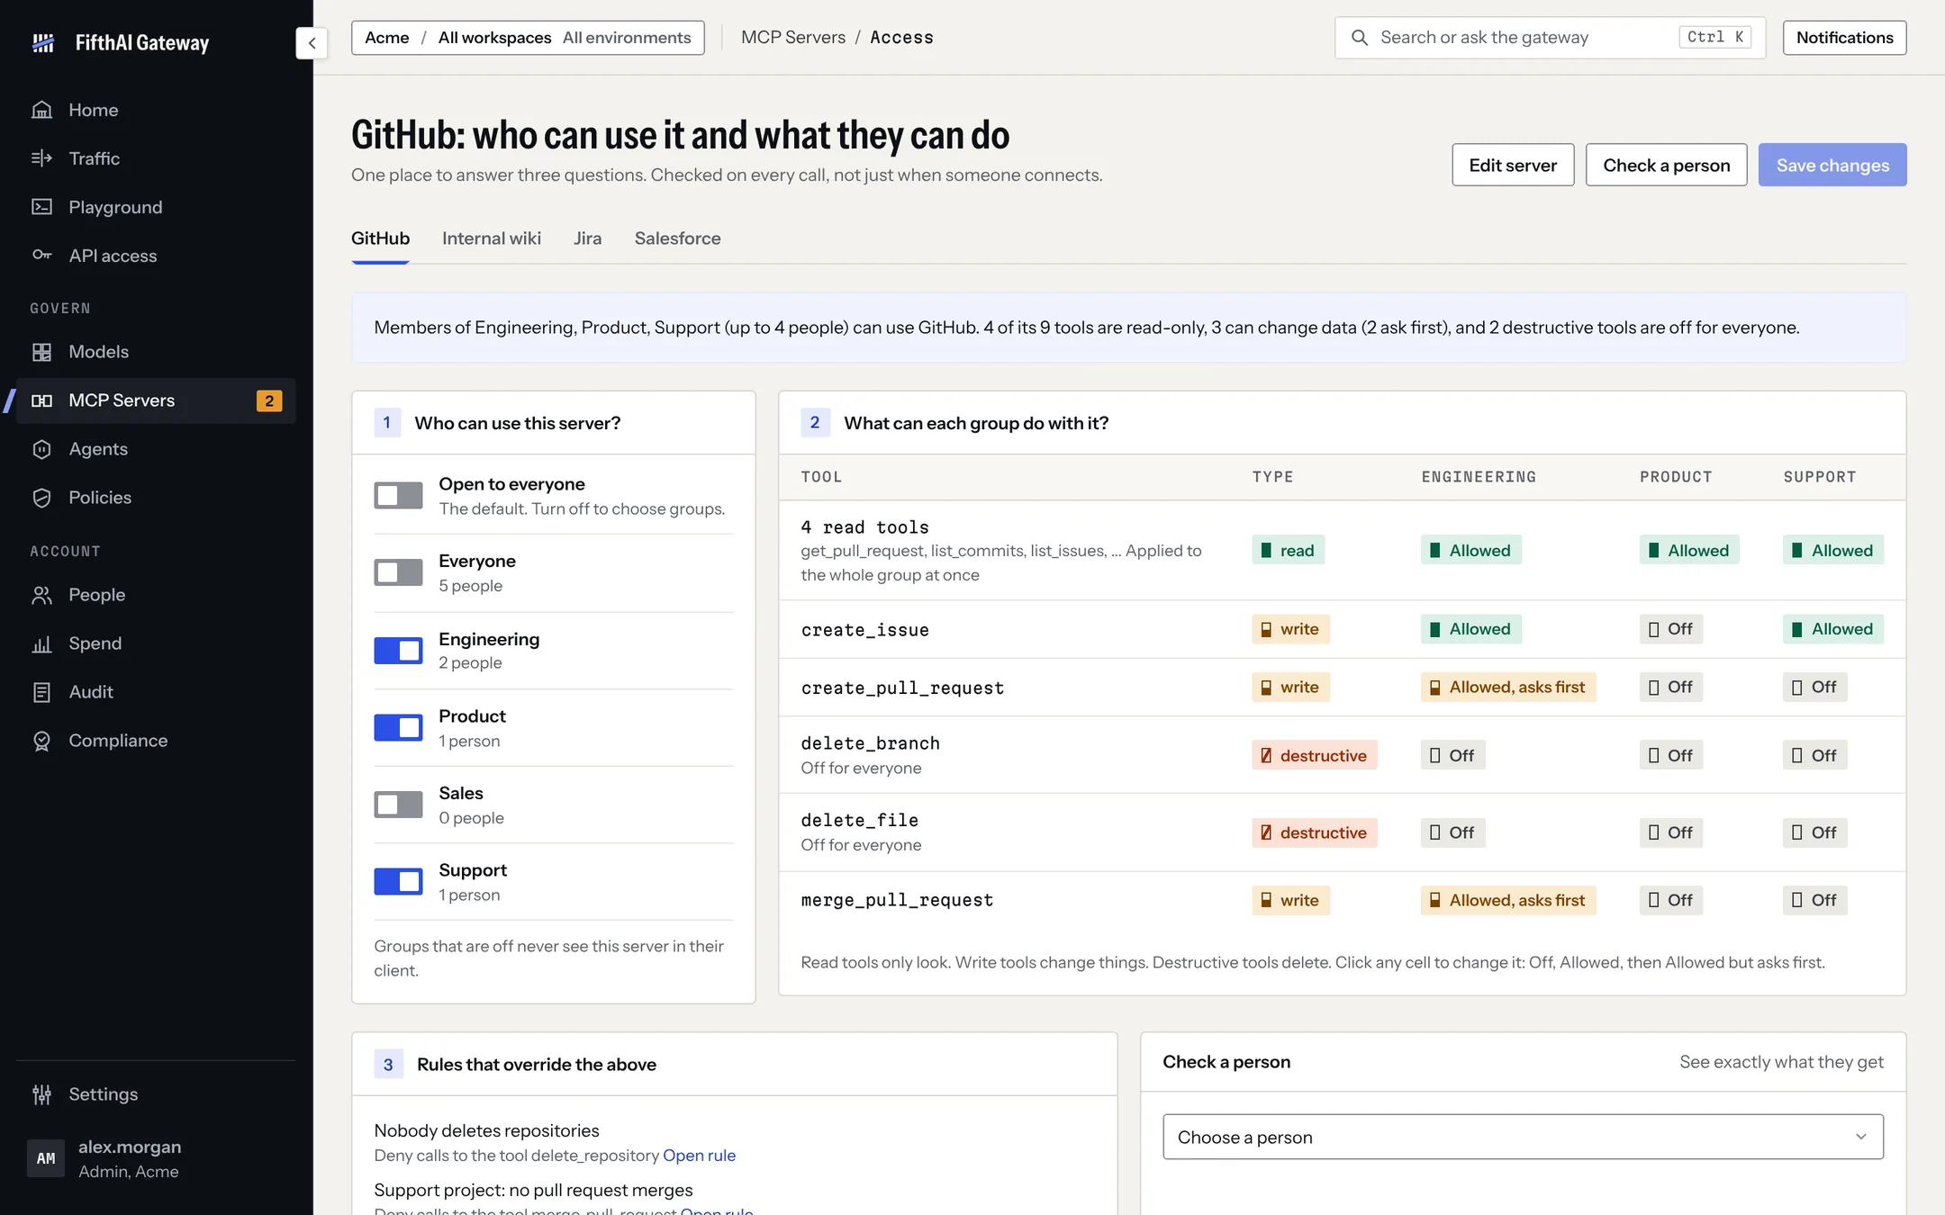Toggle Engineering cell for merge_pull_request

(x=1508, y=900)
